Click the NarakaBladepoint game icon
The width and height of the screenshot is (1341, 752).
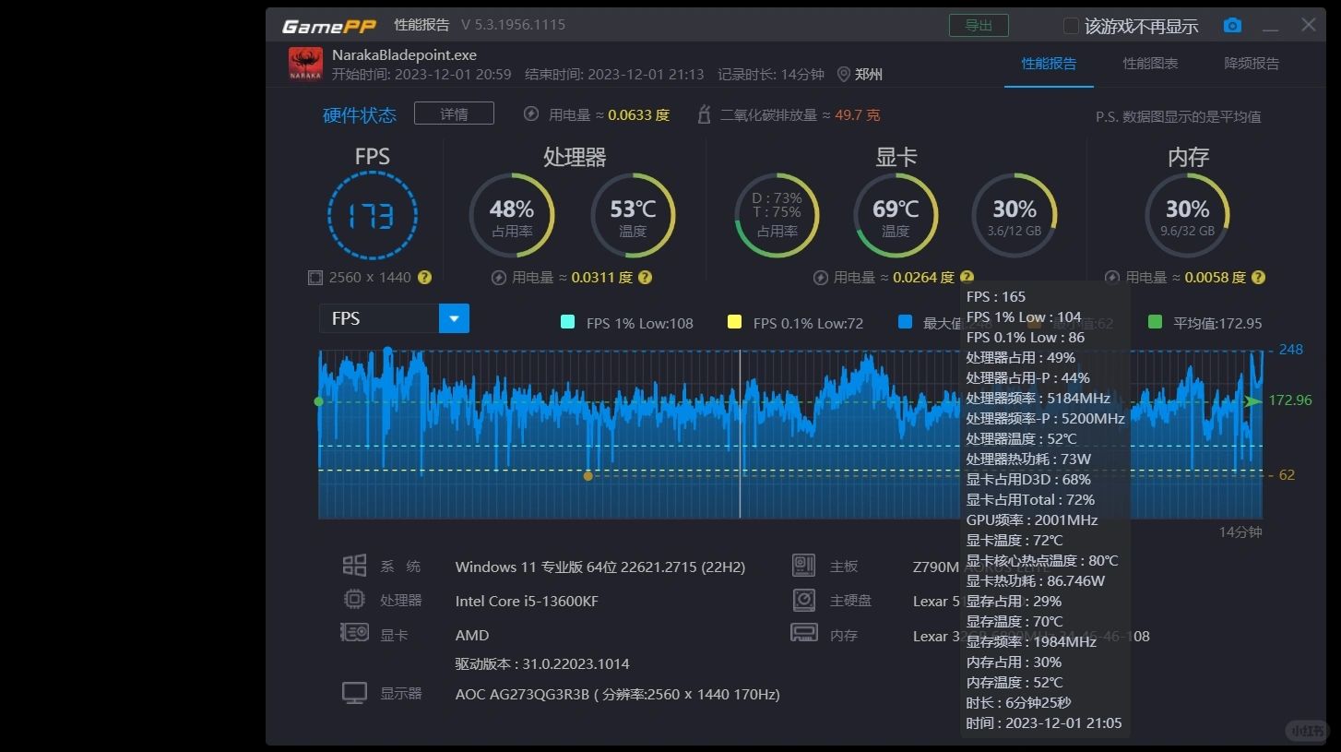[305, 64]
